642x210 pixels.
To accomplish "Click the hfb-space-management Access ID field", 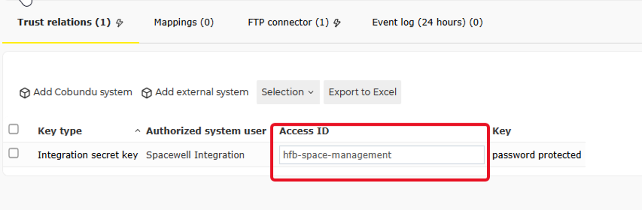I will (x=382, y=155).
